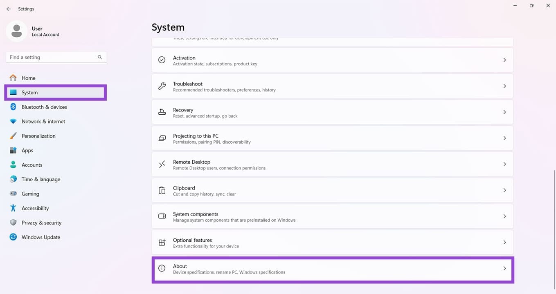Click the Accessibility figure icon
Viewport: 556px width, 294px height.
(x=13, y=208)
